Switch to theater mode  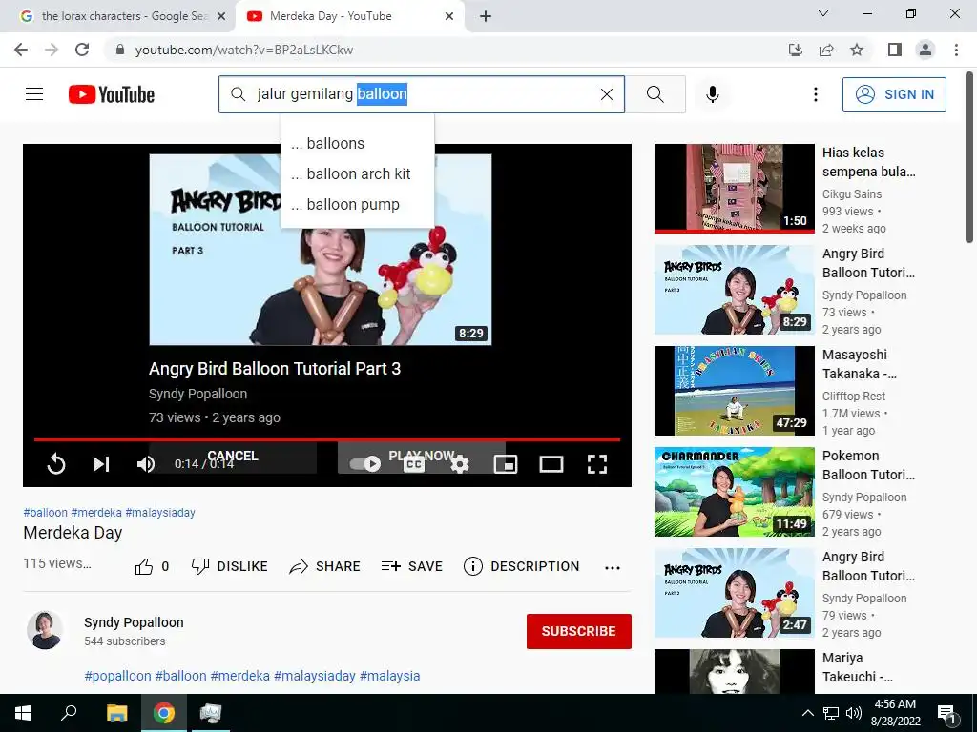point(551,464)
